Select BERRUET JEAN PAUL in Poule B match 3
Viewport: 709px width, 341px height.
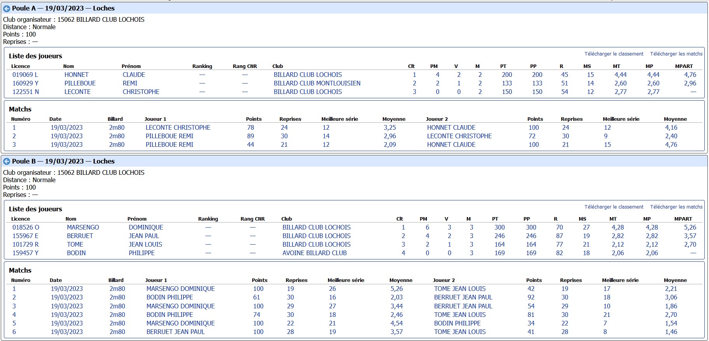tap(463, 306)
